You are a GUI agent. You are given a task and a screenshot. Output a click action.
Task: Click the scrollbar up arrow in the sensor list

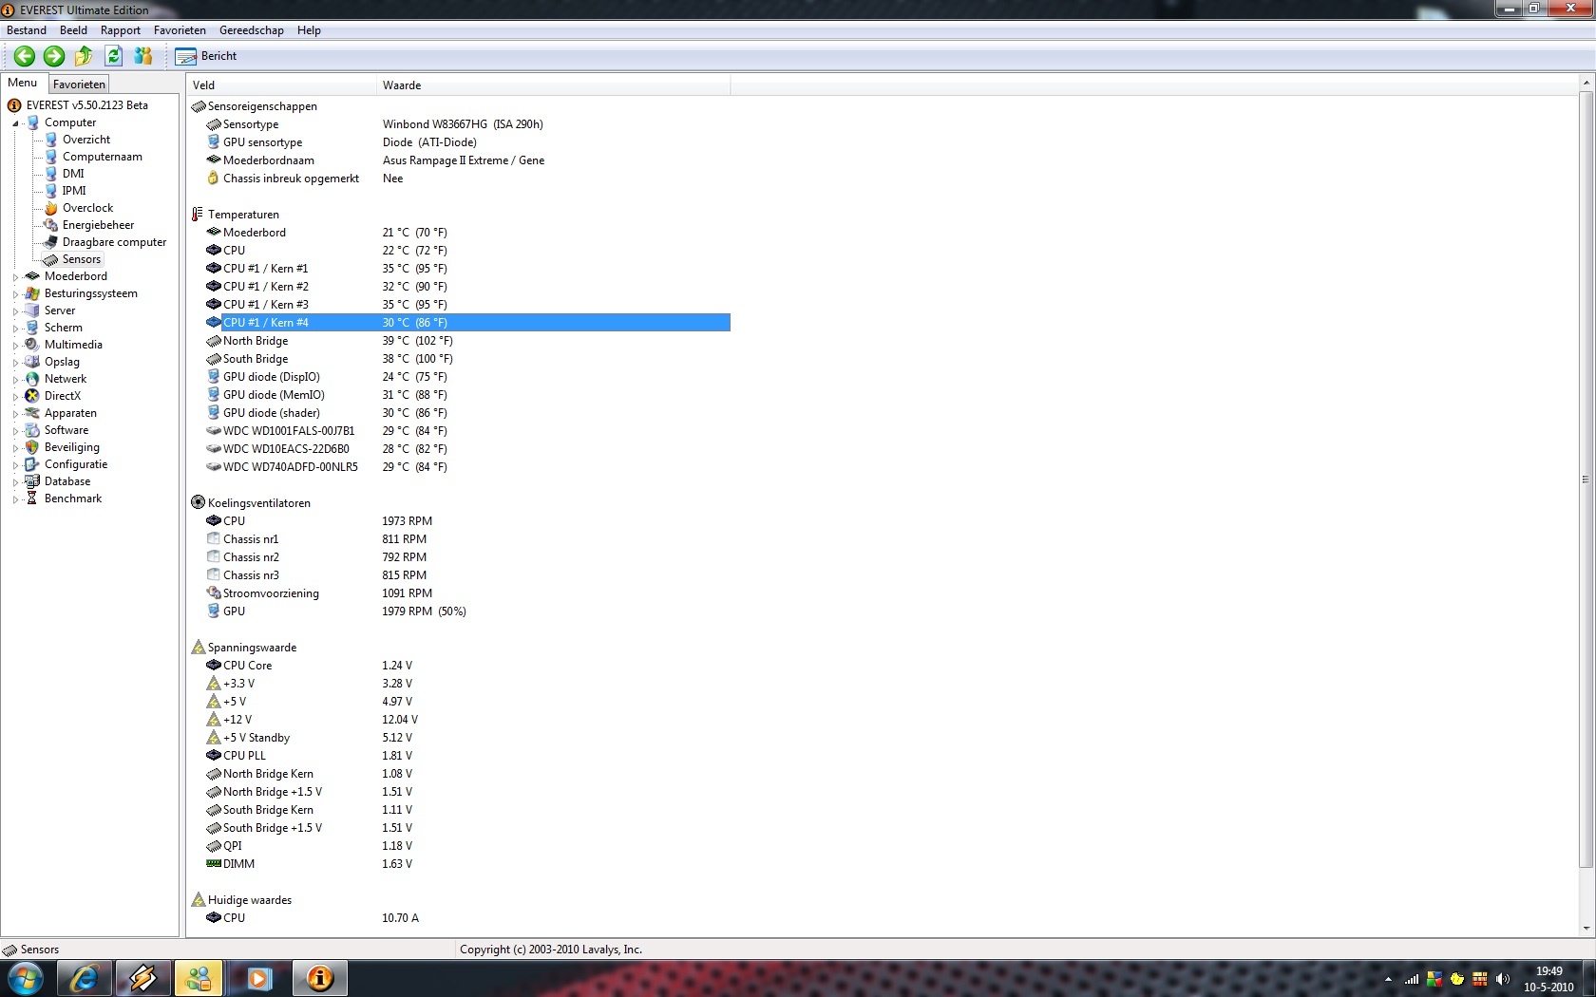point(1586,84)
